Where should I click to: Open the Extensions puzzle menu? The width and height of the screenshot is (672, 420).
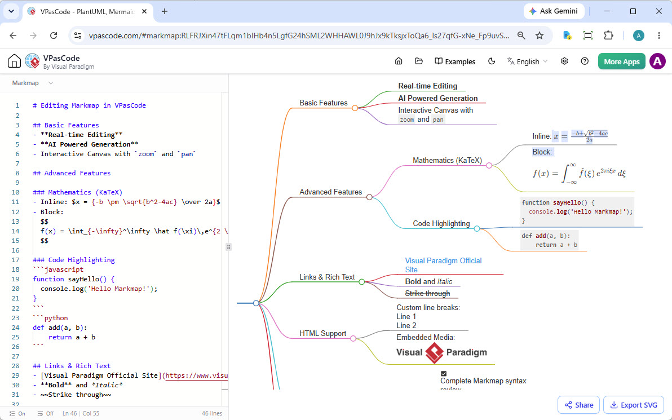coord(608,36)
